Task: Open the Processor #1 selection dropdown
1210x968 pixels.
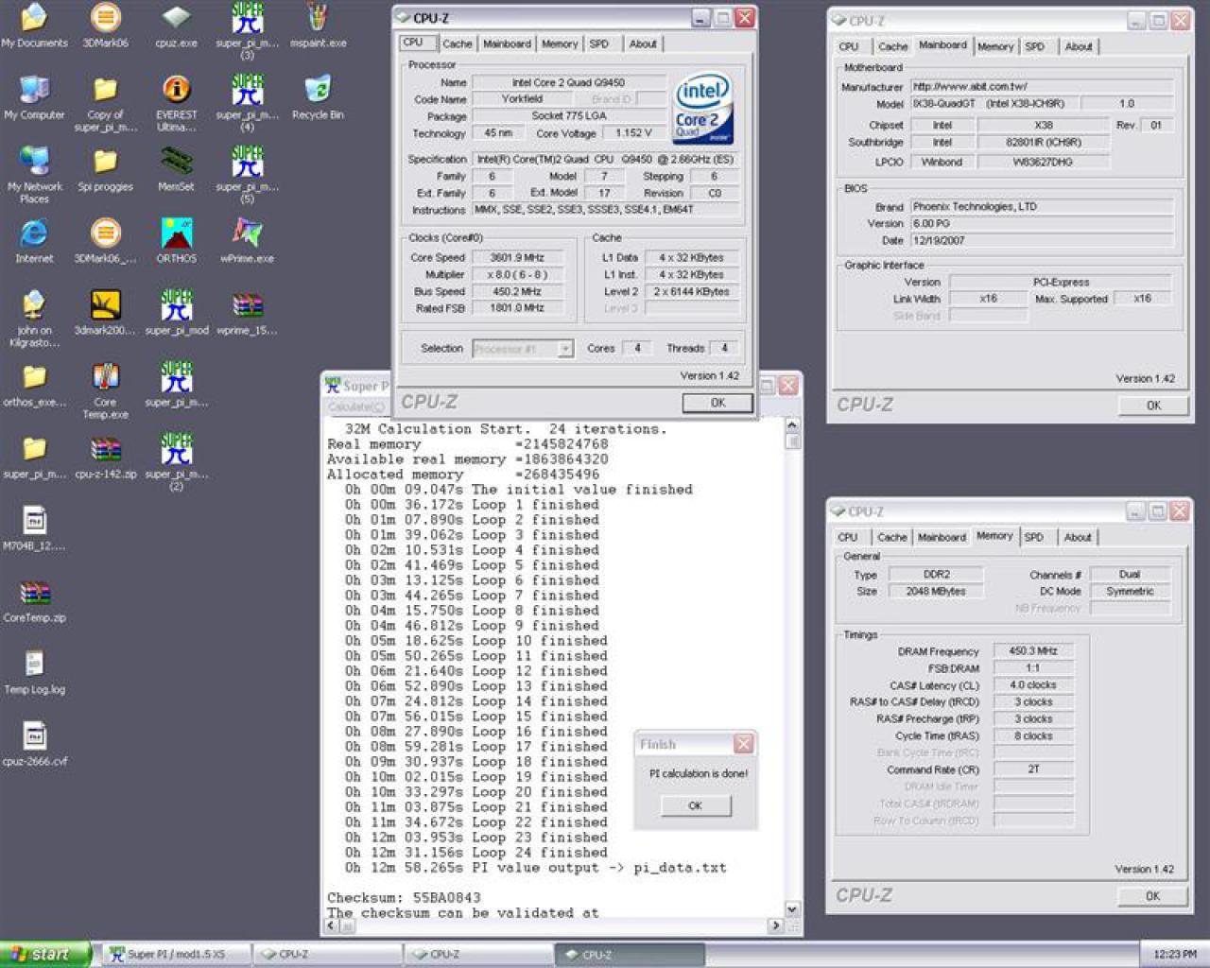Action: coord(523,349)
